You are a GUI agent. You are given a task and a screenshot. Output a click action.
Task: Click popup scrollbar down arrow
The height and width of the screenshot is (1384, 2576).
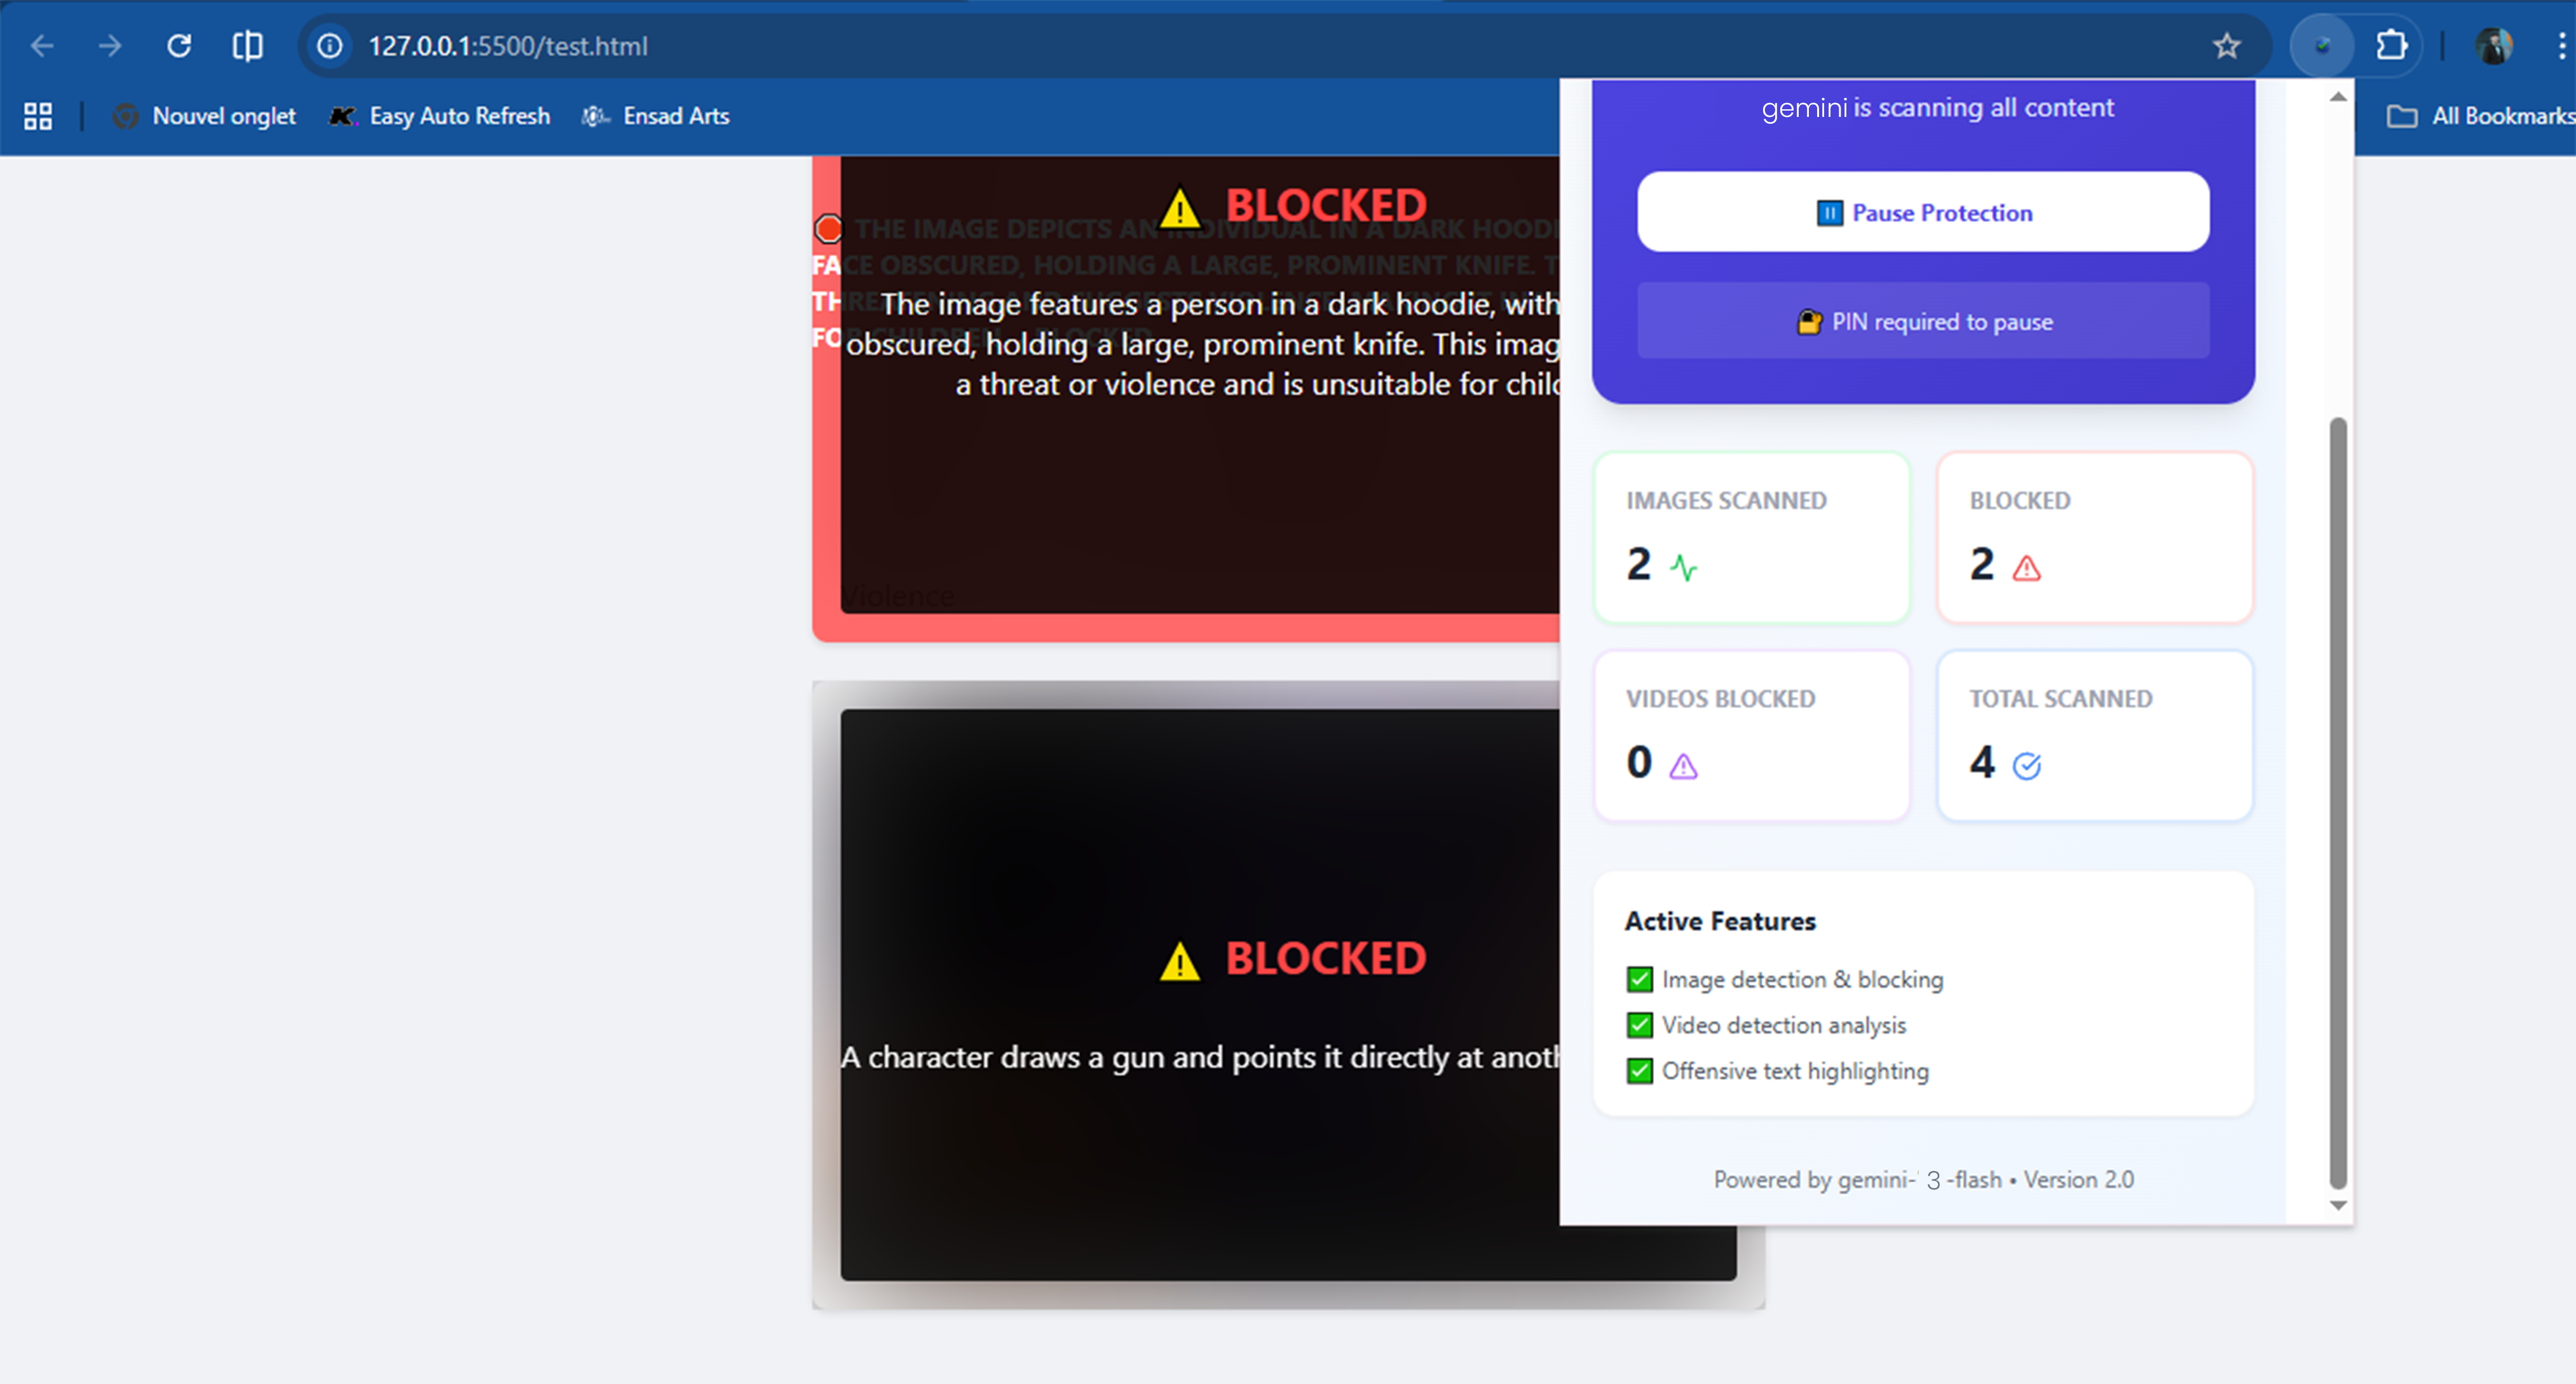[2338, 1205]
